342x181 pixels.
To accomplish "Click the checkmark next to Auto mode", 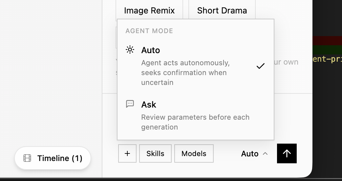I will pos(260,66).
